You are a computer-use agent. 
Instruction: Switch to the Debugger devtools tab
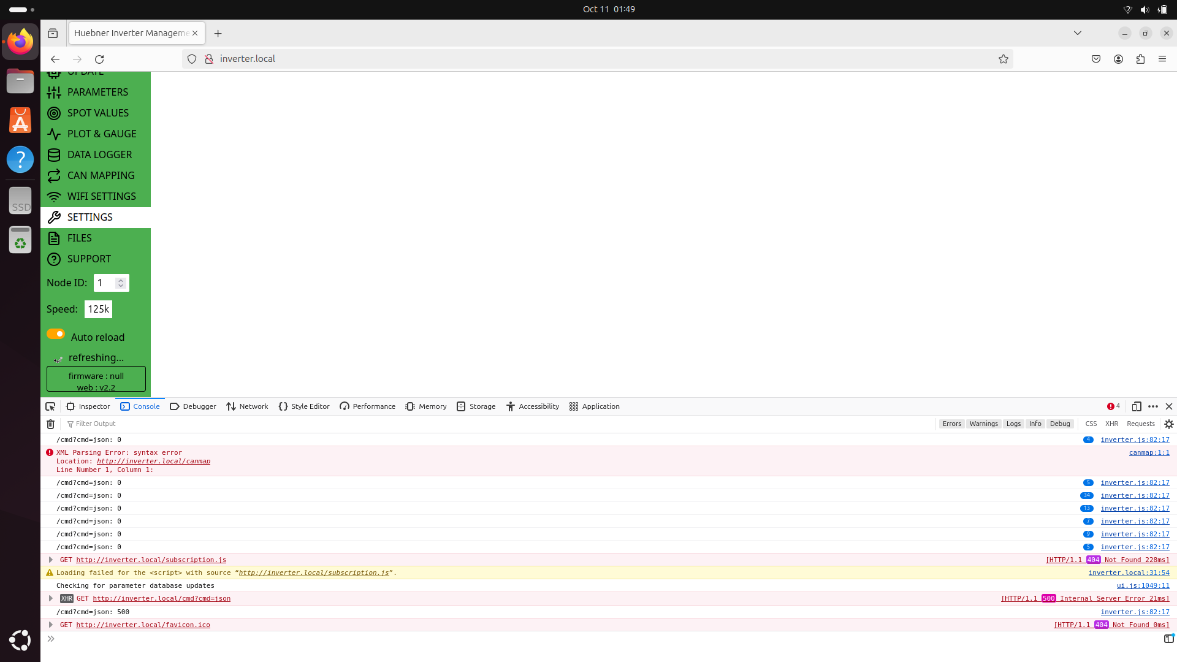pyautogui.click(x=192, y=406)
